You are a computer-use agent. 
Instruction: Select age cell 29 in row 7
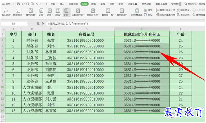[x=181, y=70]
